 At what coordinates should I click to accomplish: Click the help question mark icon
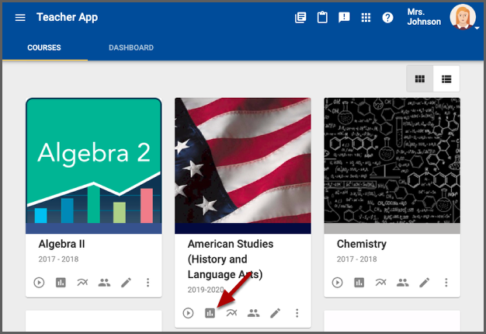click(x=387, y=17)
